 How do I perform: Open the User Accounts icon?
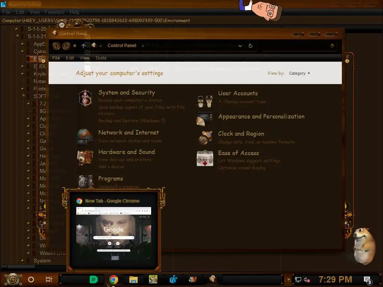tap(205, 101)
